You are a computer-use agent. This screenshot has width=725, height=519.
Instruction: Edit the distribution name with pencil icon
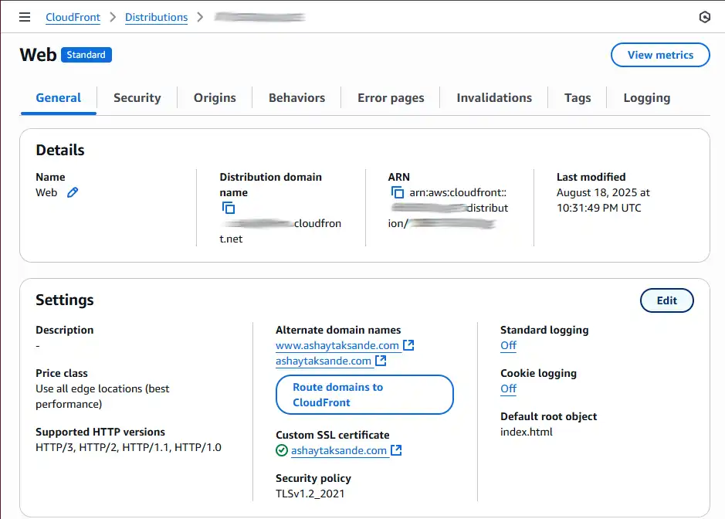pyautogui.click(x=73, y=192)
